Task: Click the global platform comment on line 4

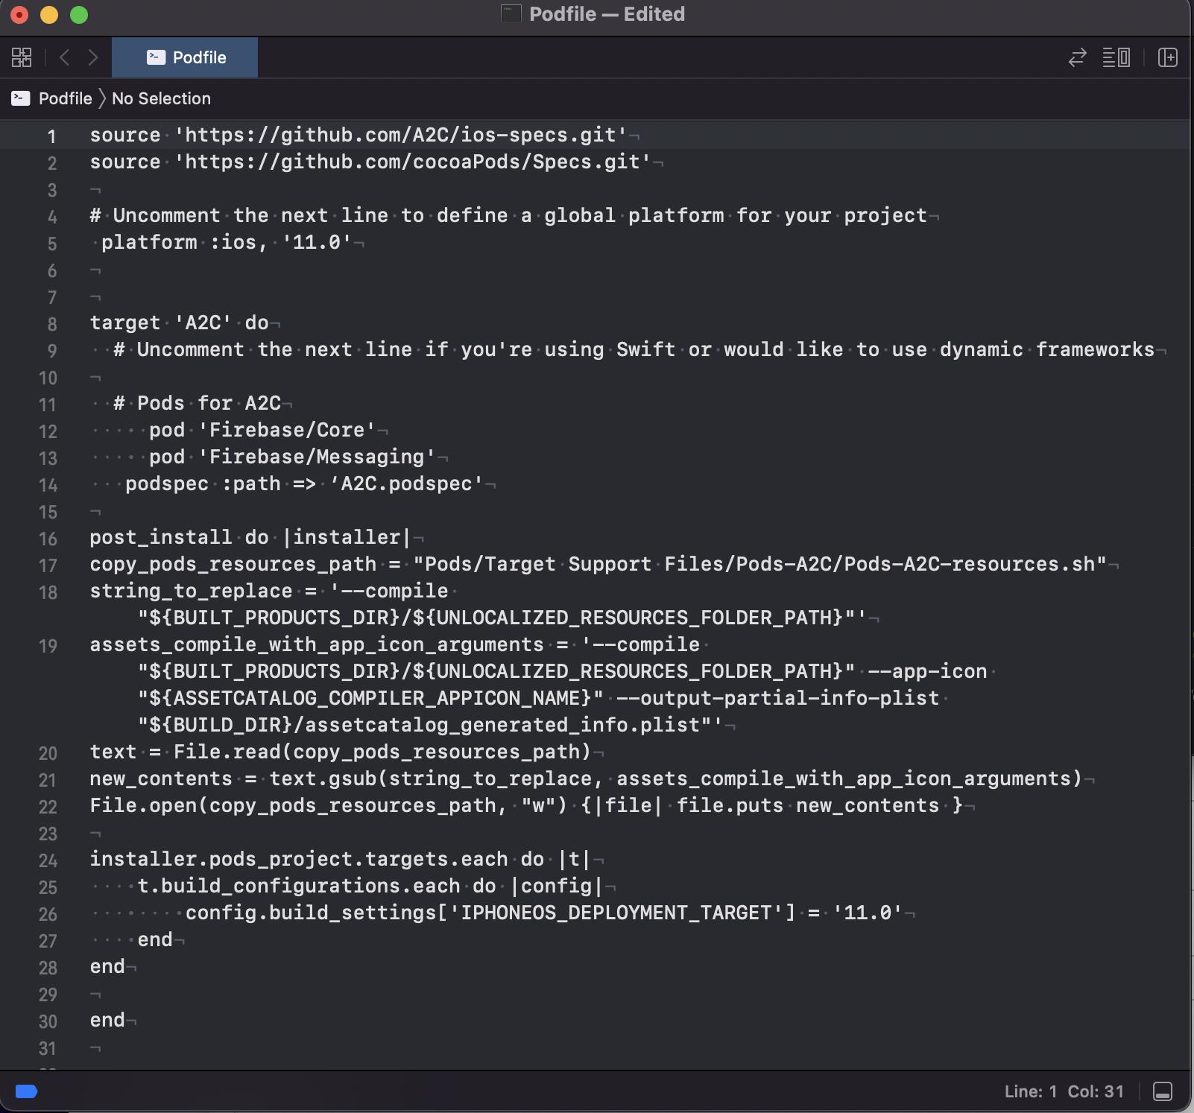Action: [x=508, y=215]
